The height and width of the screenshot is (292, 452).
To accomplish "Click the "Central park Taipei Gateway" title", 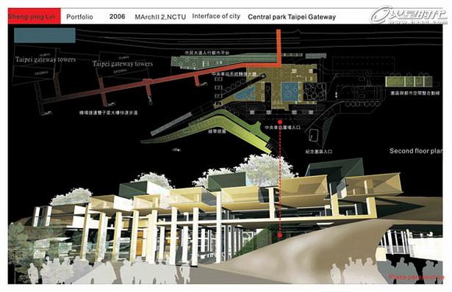I will point(292,17).
